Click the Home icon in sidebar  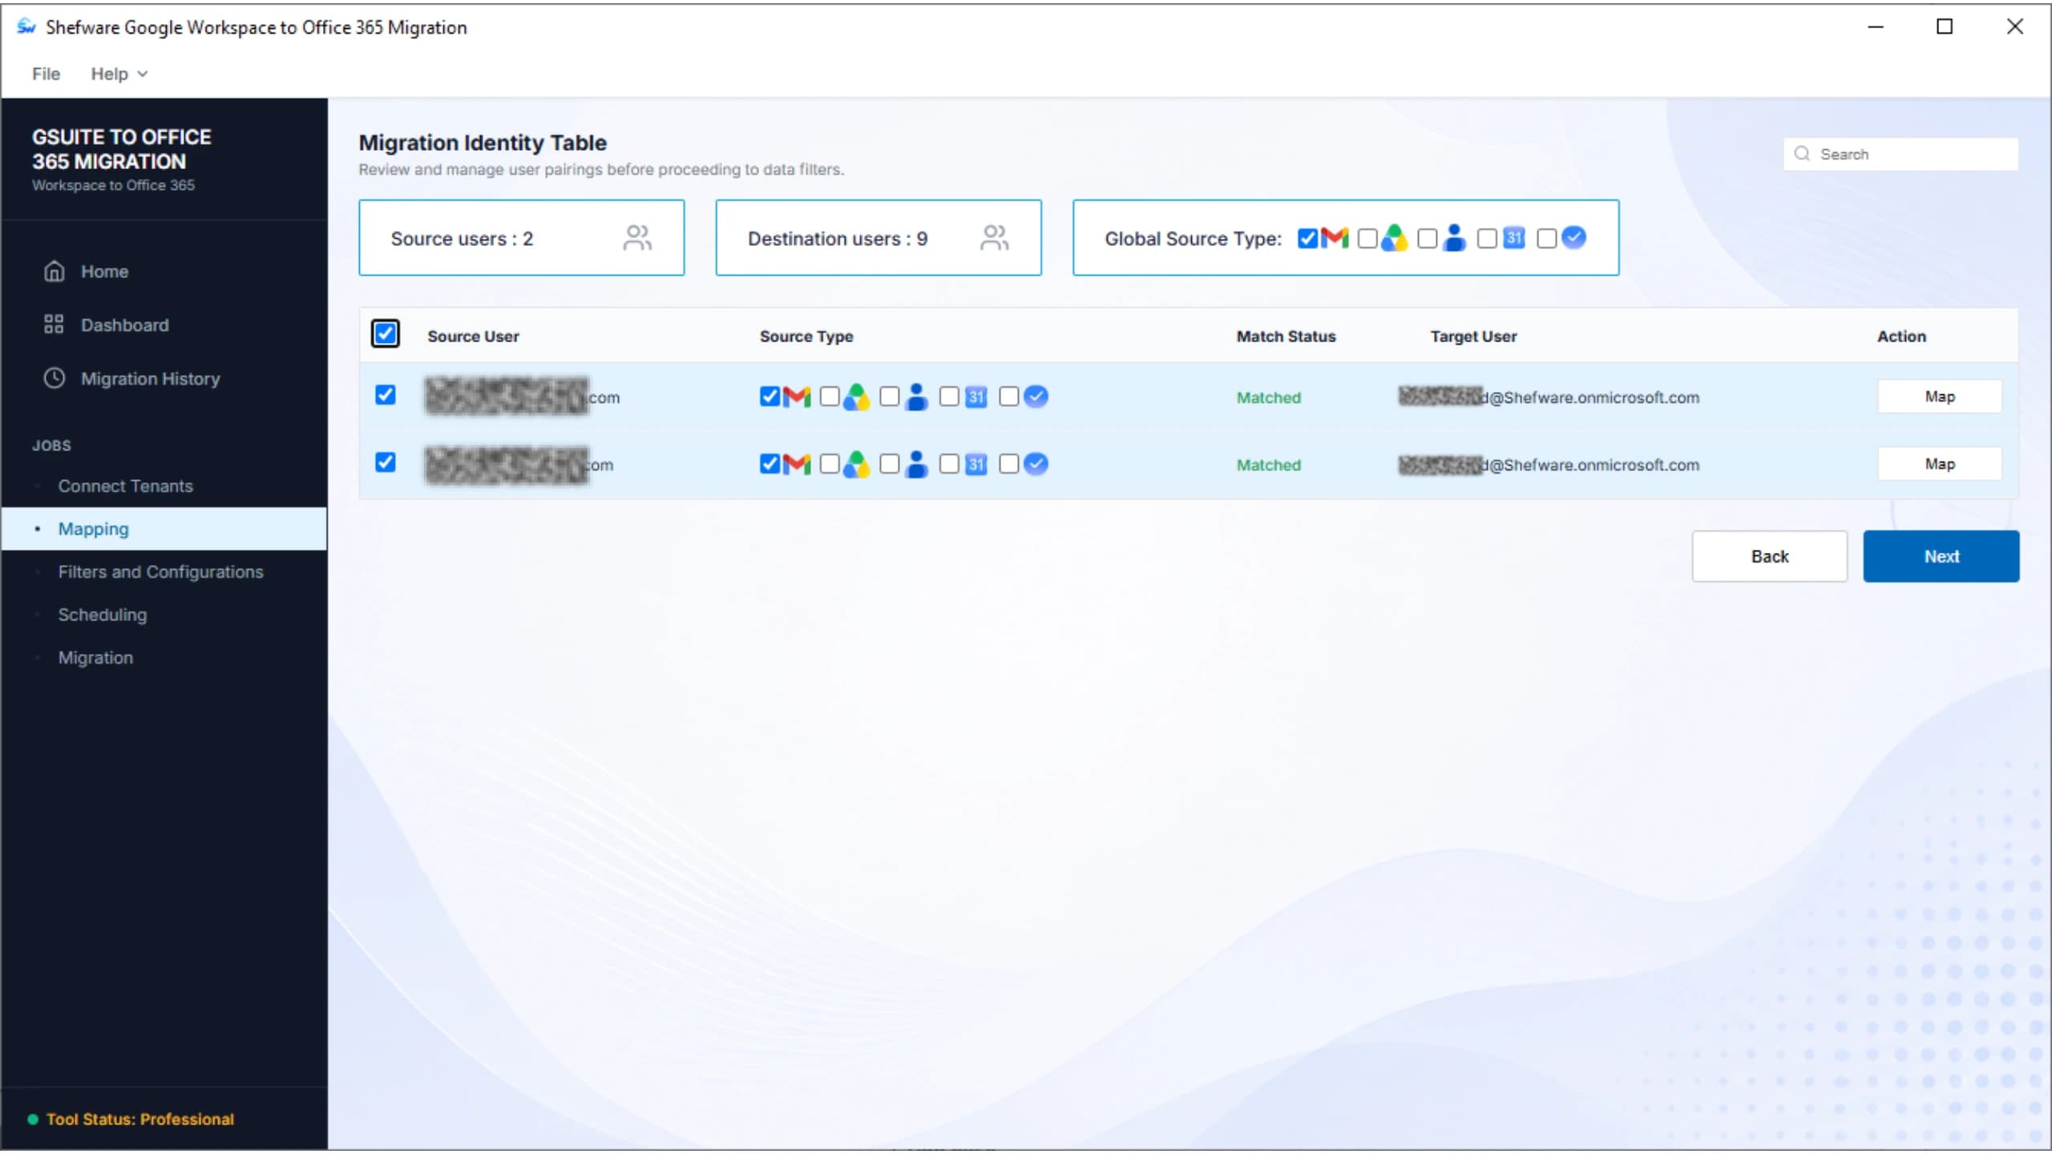click(54, 272)
